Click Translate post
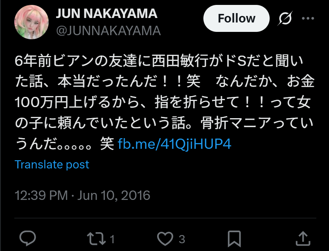Image resolution: width=329 pixels, height=251 pixels. click(x=52, y=164)
